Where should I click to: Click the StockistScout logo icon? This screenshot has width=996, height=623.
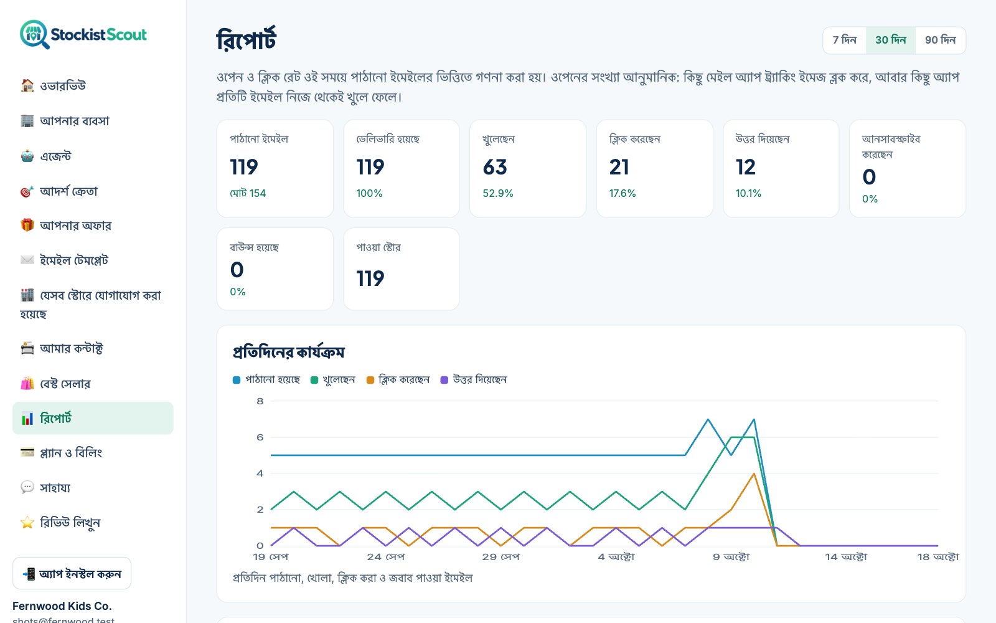[34, 34]
